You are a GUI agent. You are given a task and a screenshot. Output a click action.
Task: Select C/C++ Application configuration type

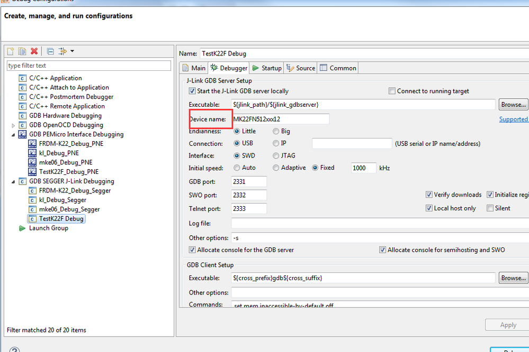tap(55, 78)
